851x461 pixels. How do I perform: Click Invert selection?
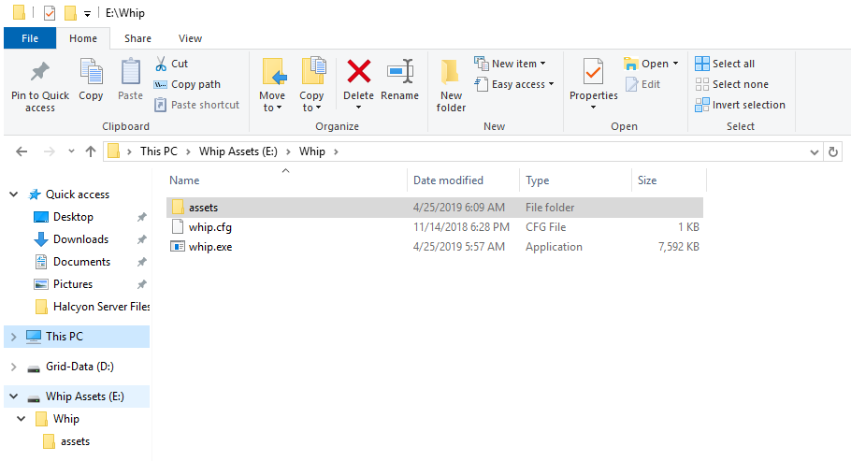click(x=741, y=105)
